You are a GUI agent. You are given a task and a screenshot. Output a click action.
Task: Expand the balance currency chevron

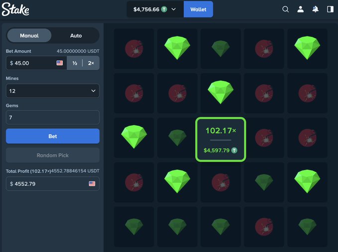174,9
